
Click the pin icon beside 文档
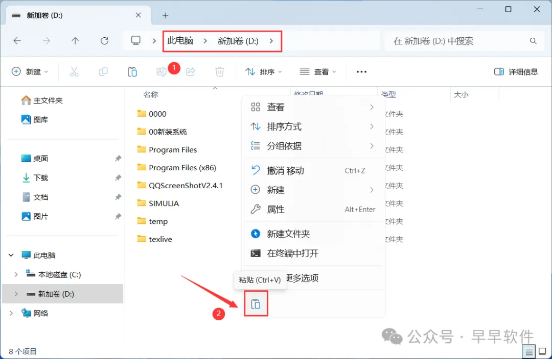(118, 197)
